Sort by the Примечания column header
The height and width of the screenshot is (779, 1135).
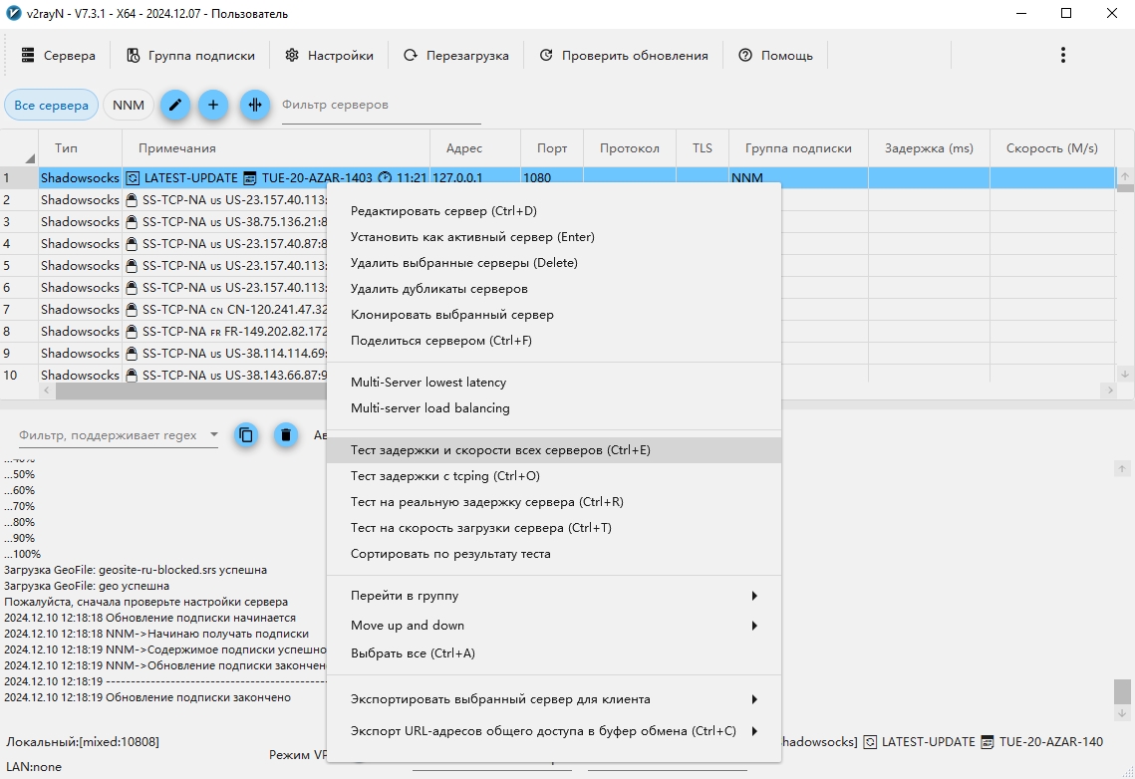tap(276, 148)
